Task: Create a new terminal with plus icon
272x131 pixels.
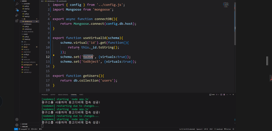Action: 217,95
